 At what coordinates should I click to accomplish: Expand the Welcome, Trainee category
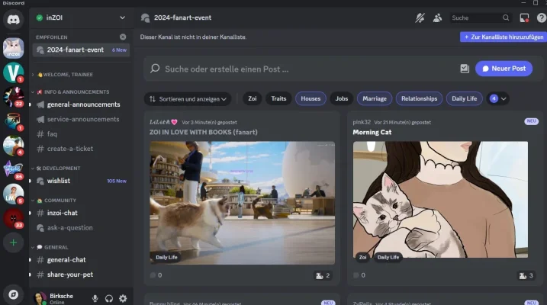tap(65, 75)
